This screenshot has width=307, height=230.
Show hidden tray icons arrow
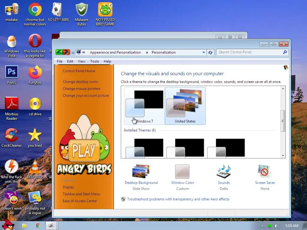(262, 226)
